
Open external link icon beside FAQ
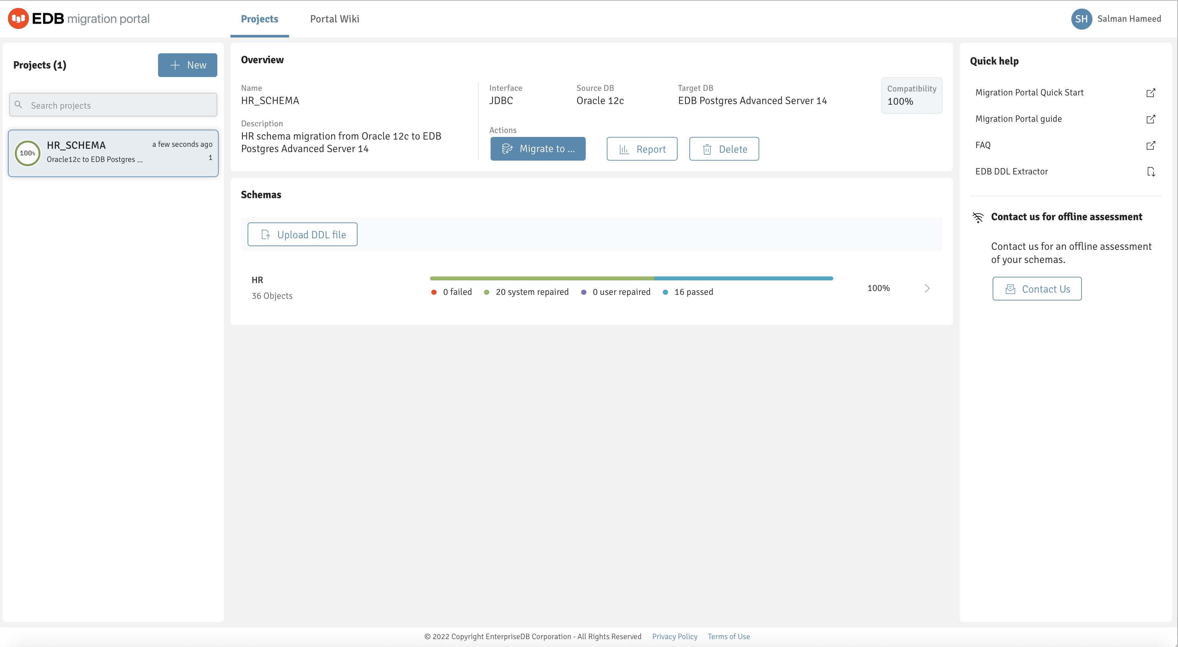click(1151, 145)
